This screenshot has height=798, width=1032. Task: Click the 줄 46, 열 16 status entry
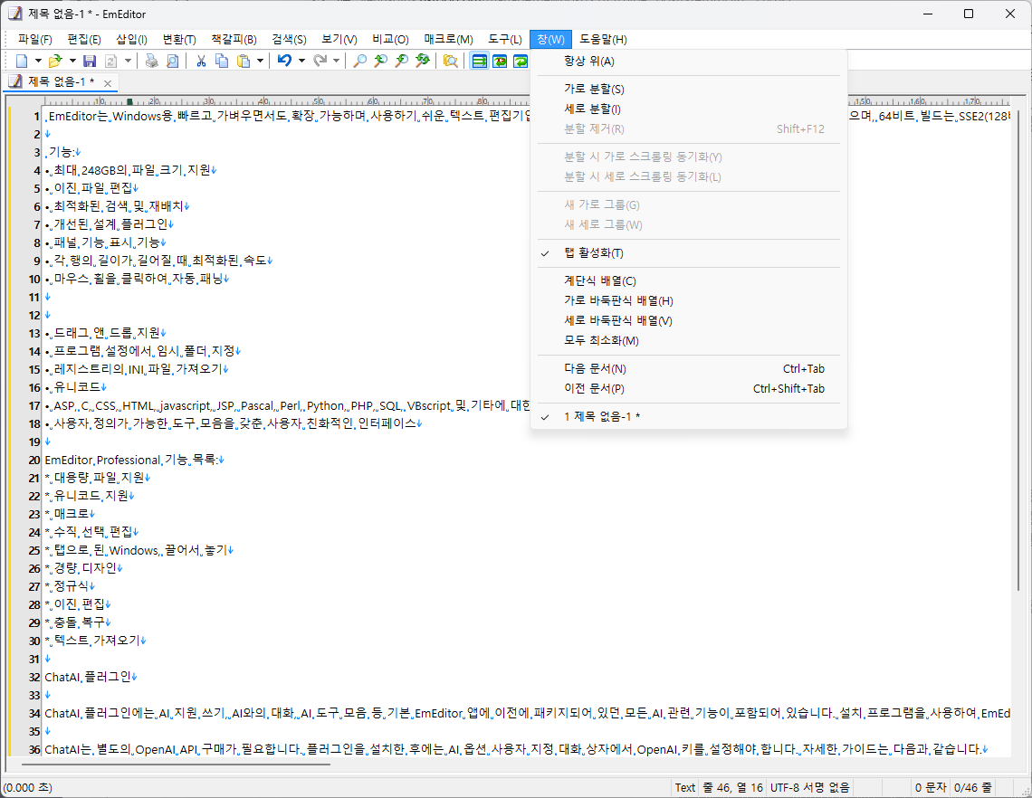(x=732, y=787)
